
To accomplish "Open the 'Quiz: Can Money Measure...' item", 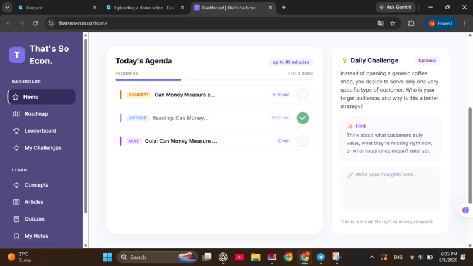I will [181, 141].
